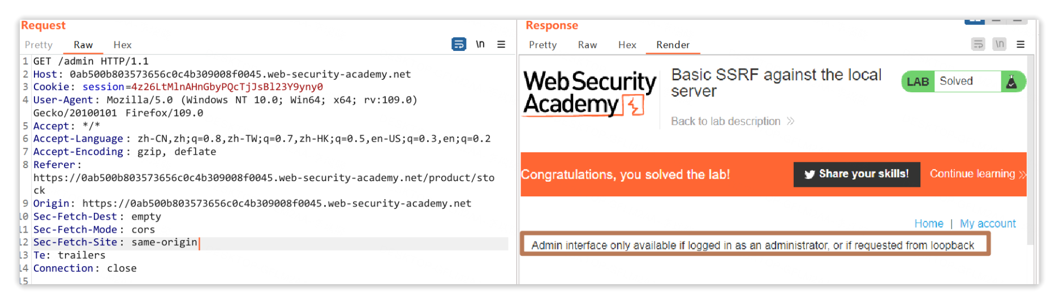Toggle word wrap in the Request panel
The image size is (1059, 304).
tap(459, 44)
